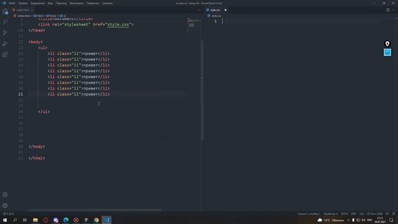Open the Accounts menu icon
Image resolution: width=398 pixels, height=224 pixels.
pyautogui.click(x=5, y=195)
